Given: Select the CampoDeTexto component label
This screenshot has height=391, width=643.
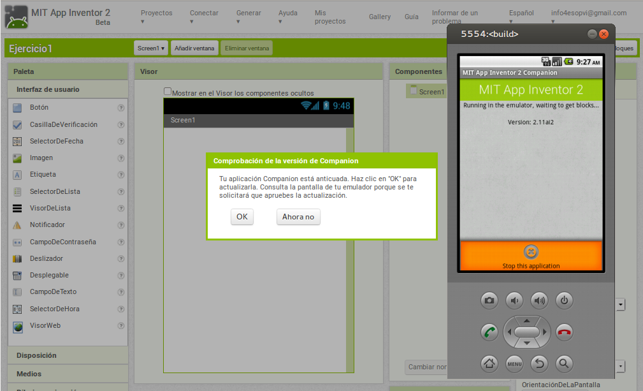Looking at the screenshot, I should pos(54,291).
